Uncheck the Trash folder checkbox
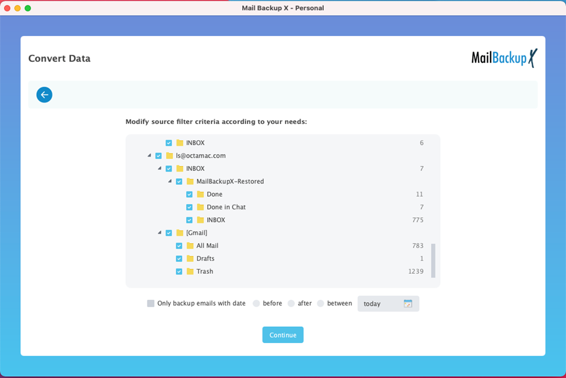 click(179, 271)
